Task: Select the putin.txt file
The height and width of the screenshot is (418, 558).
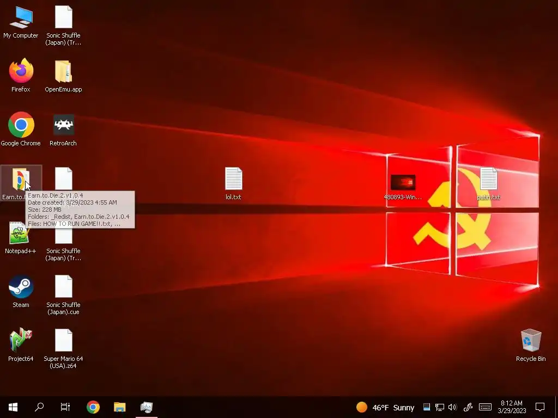Action: (488, 183)
